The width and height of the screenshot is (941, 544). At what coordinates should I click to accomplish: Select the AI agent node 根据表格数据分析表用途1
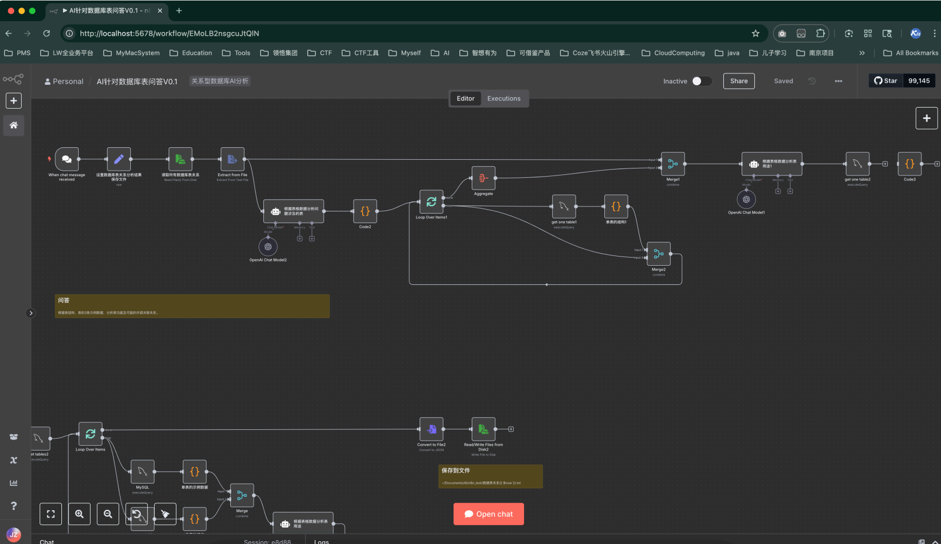pos(772,164)
